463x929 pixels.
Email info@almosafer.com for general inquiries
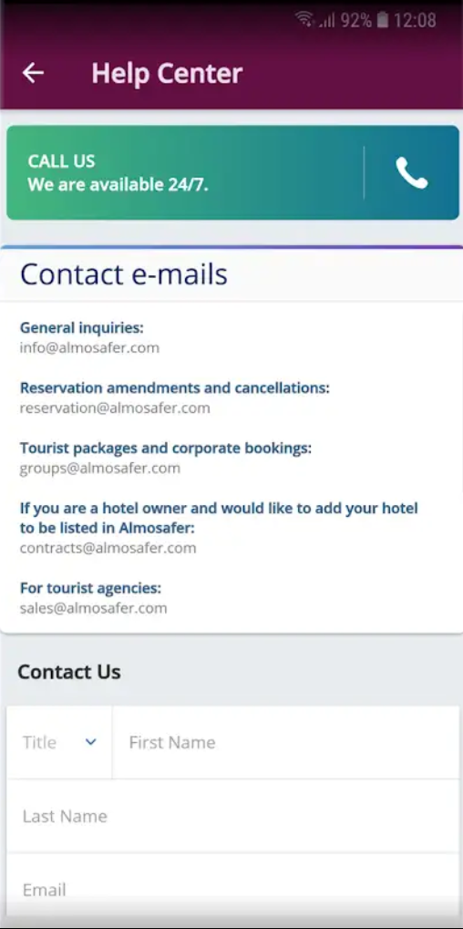(x=89, y=347)
